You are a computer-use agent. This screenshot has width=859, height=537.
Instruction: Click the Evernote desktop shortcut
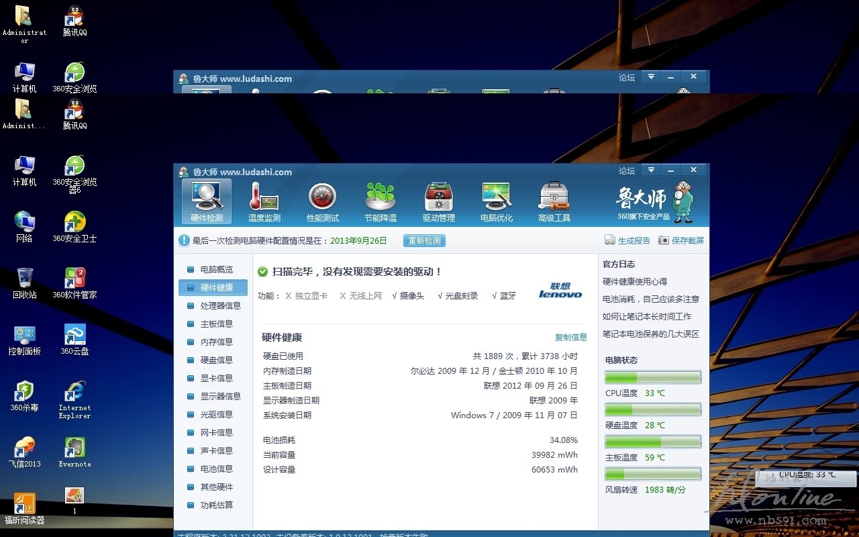click(x=74, y=452)
